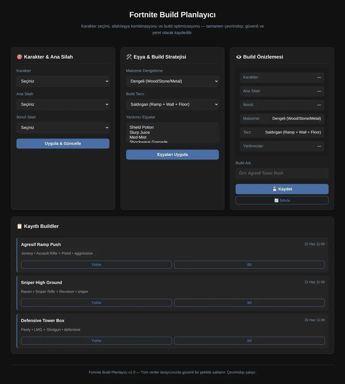The width and height of the screenshot is (345, 384).
Task: Click the Fortnite Build Planlayıcı page title
Action: click(x=172, y=15)
